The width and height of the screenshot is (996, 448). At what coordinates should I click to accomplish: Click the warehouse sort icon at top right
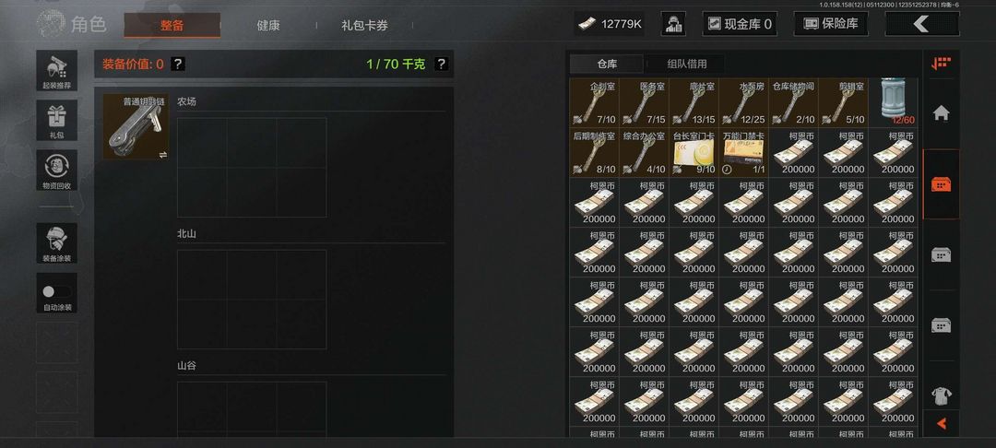tap(941, 63)
